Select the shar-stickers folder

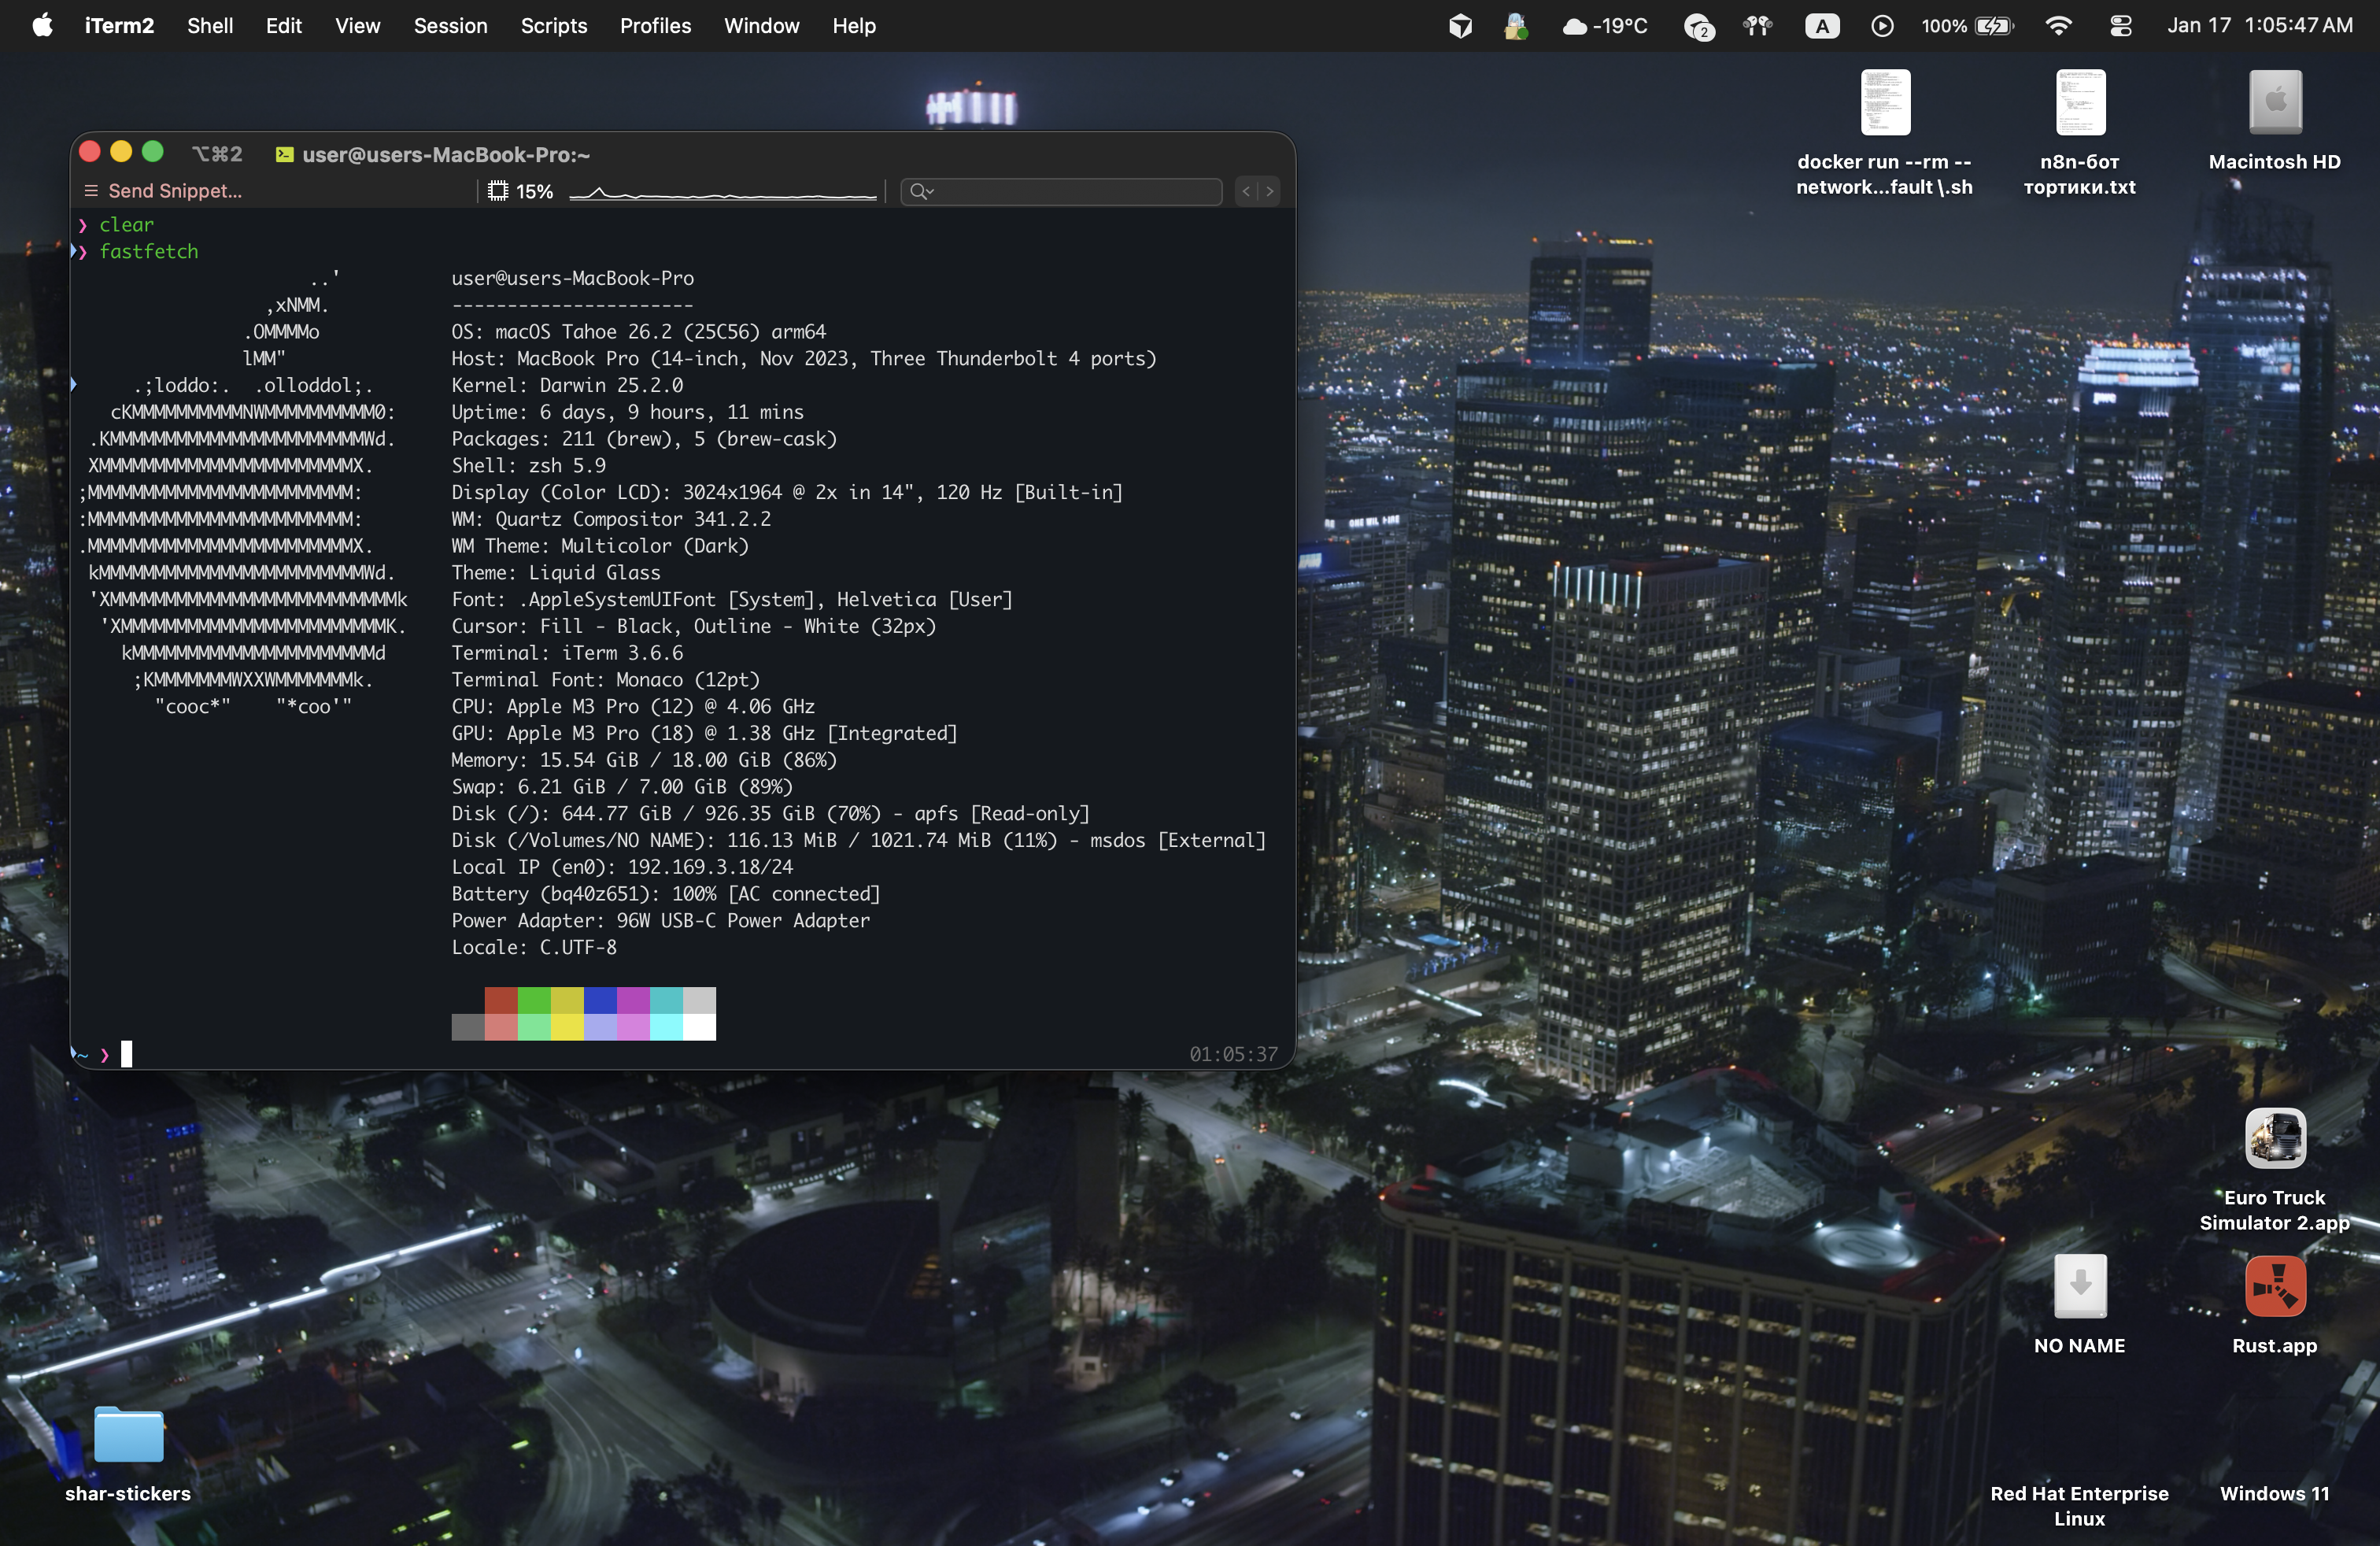tap(128, 1435)
